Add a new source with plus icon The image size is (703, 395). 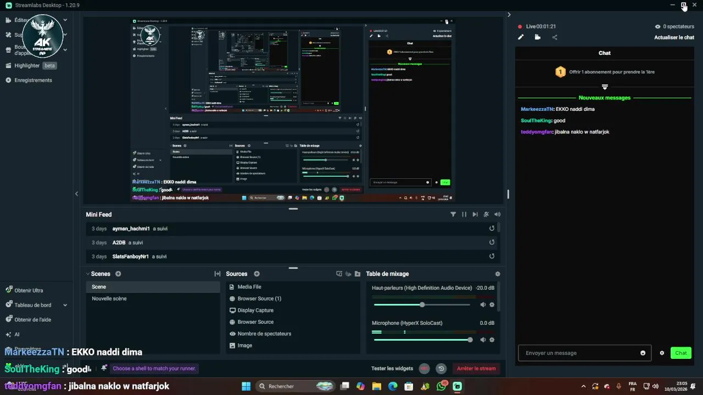coord(256,274)
